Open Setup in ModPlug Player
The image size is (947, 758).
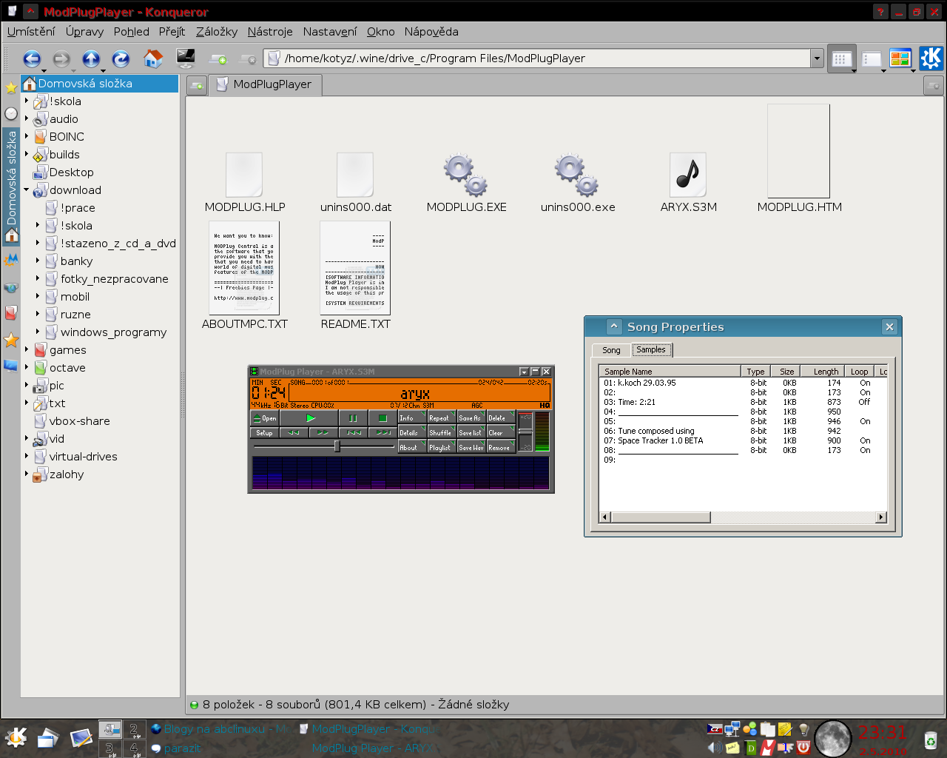(265, 432)
